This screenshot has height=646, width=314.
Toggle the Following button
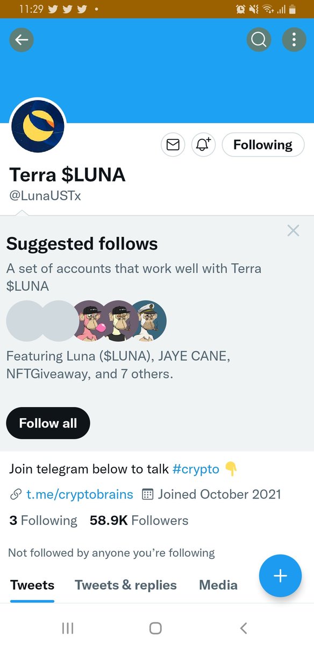[263, 145]
